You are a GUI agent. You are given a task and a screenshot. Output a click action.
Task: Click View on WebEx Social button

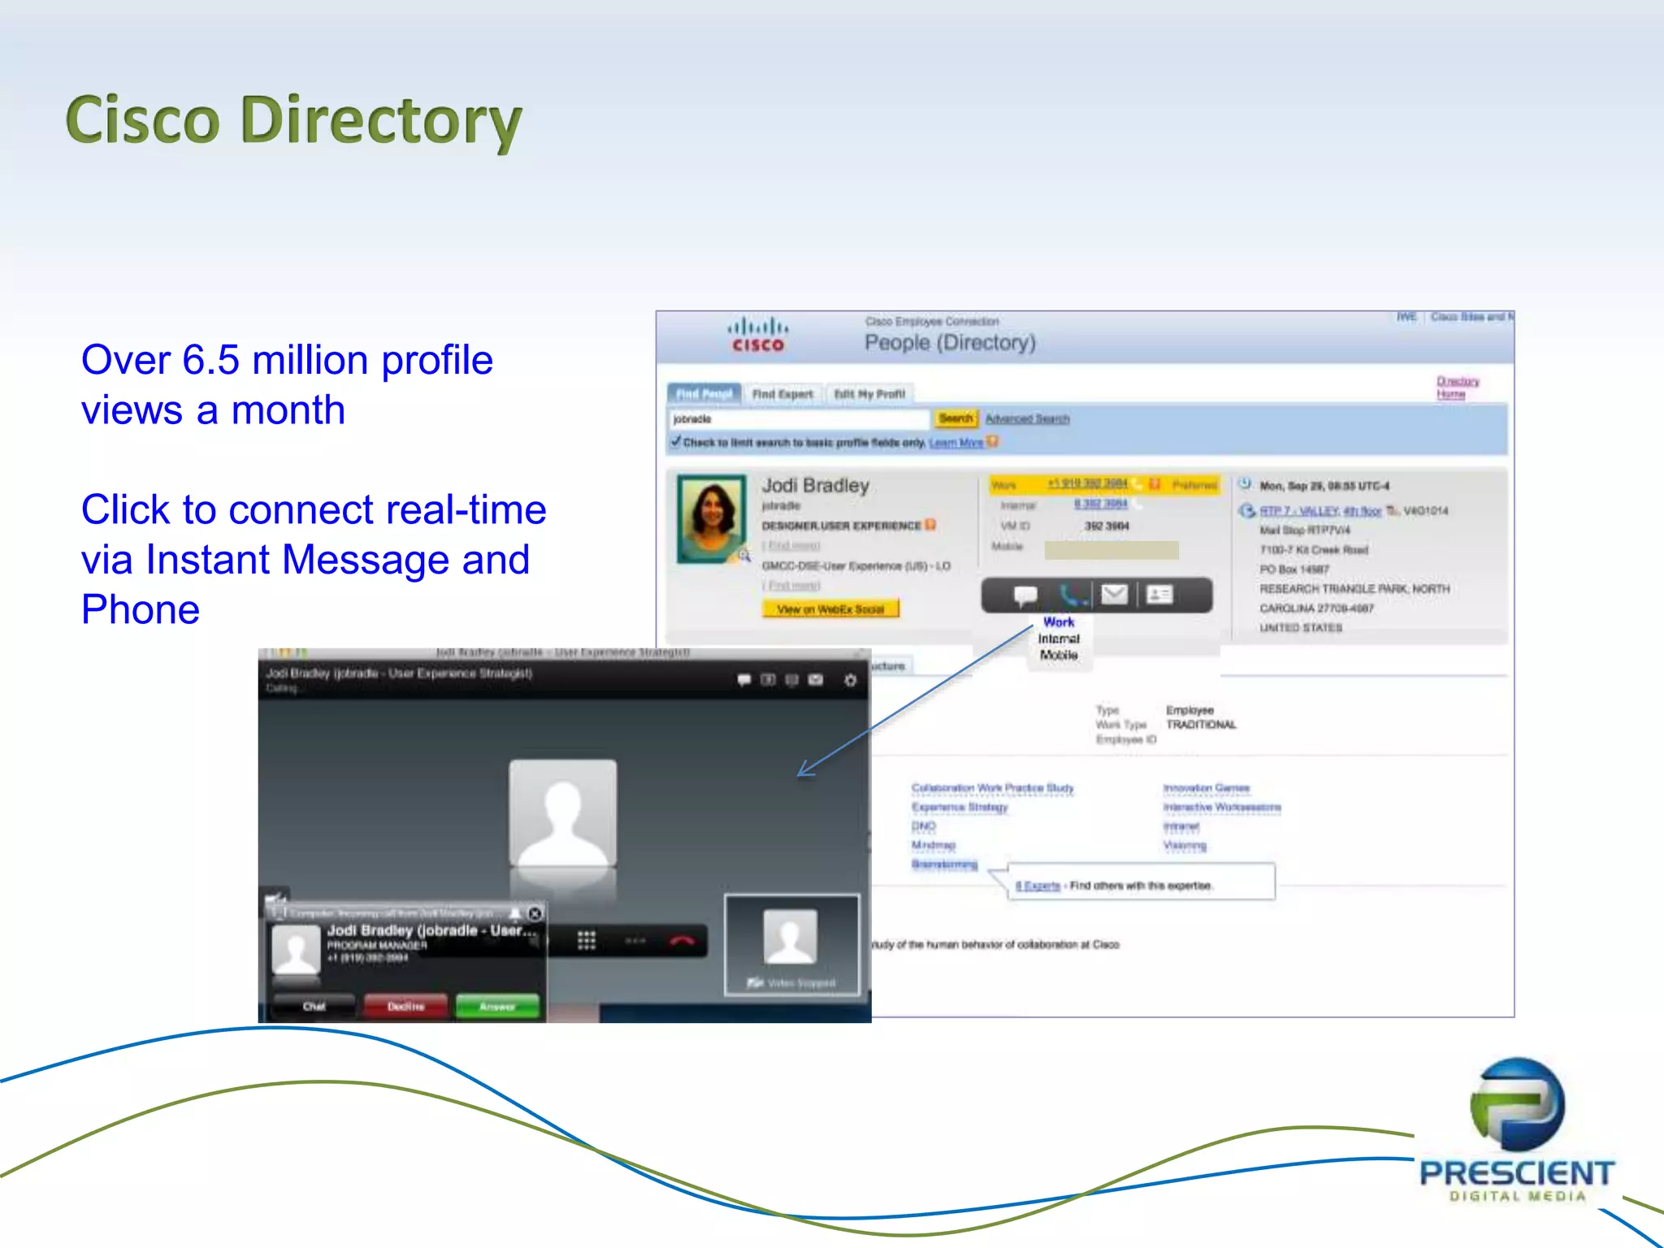[830, 609]
